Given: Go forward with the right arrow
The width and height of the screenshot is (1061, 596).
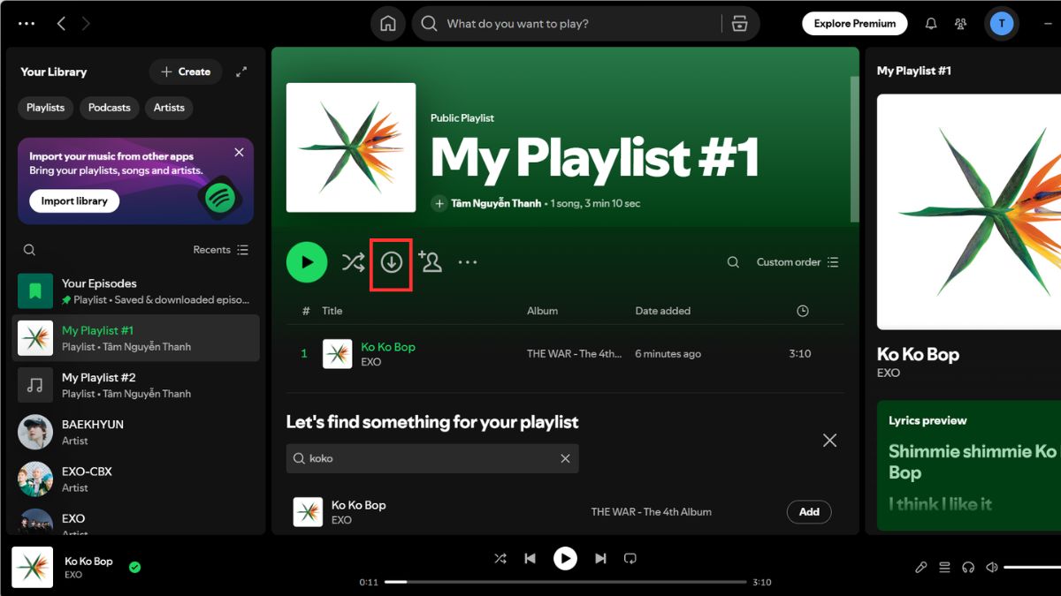Looking at the screenshot, I should coord(86,24).
